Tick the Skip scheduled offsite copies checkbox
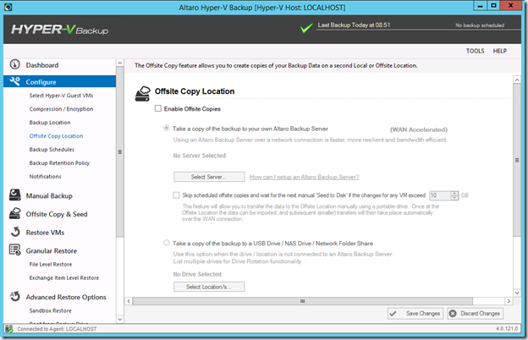 [x=176, y=195]
